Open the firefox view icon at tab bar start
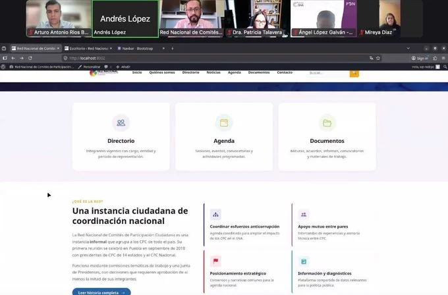448x295 pixels. [x=4, y=49]
